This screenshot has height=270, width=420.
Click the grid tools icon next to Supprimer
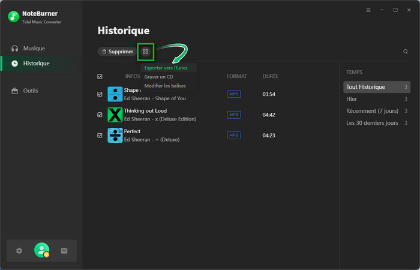[x=145, y=52]
